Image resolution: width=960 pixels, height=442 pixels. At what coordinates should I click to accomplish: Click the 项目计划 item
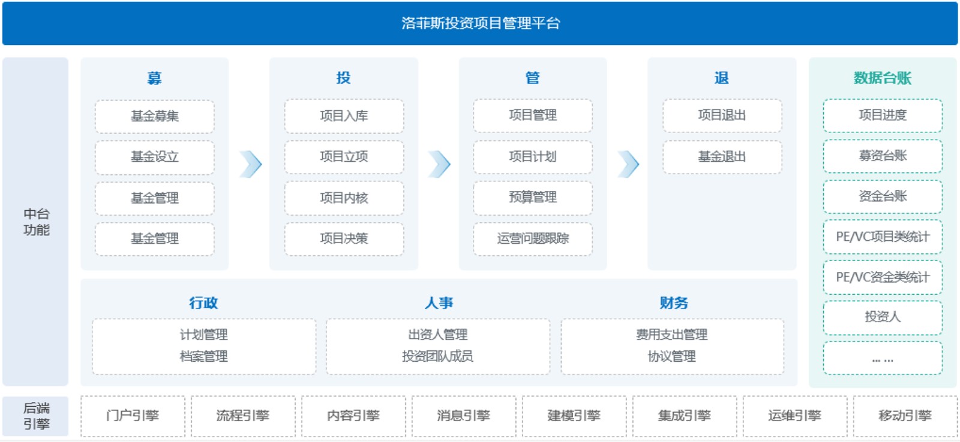(x=533, y=157)
